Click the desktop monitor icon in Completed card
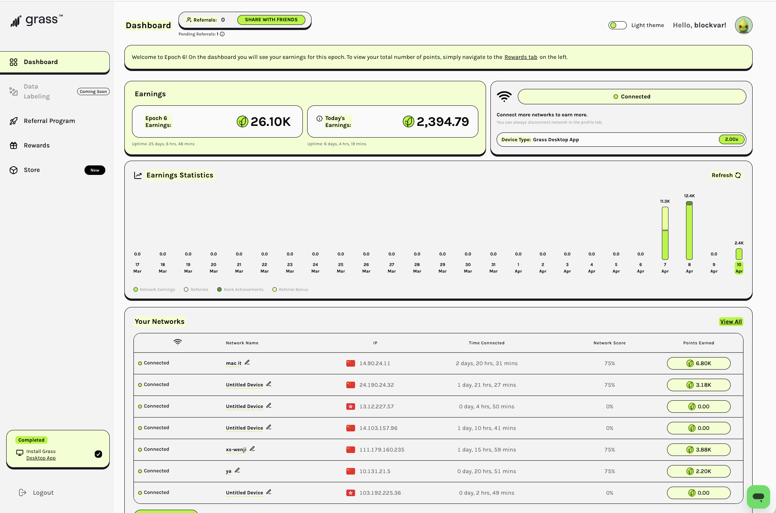Image resolution: width=776 pixels, height=513 pixels. pyautogui.click(x=20, y=453)
